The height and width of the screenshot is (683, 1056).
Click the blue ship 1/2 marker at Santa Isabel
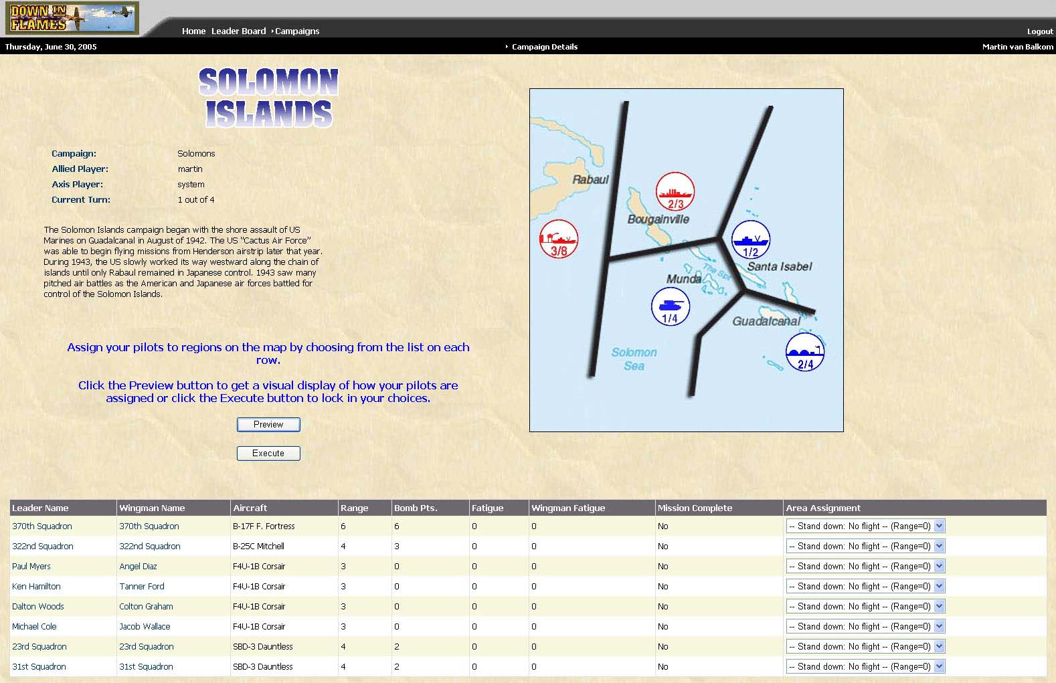click(x=751, y=240)
